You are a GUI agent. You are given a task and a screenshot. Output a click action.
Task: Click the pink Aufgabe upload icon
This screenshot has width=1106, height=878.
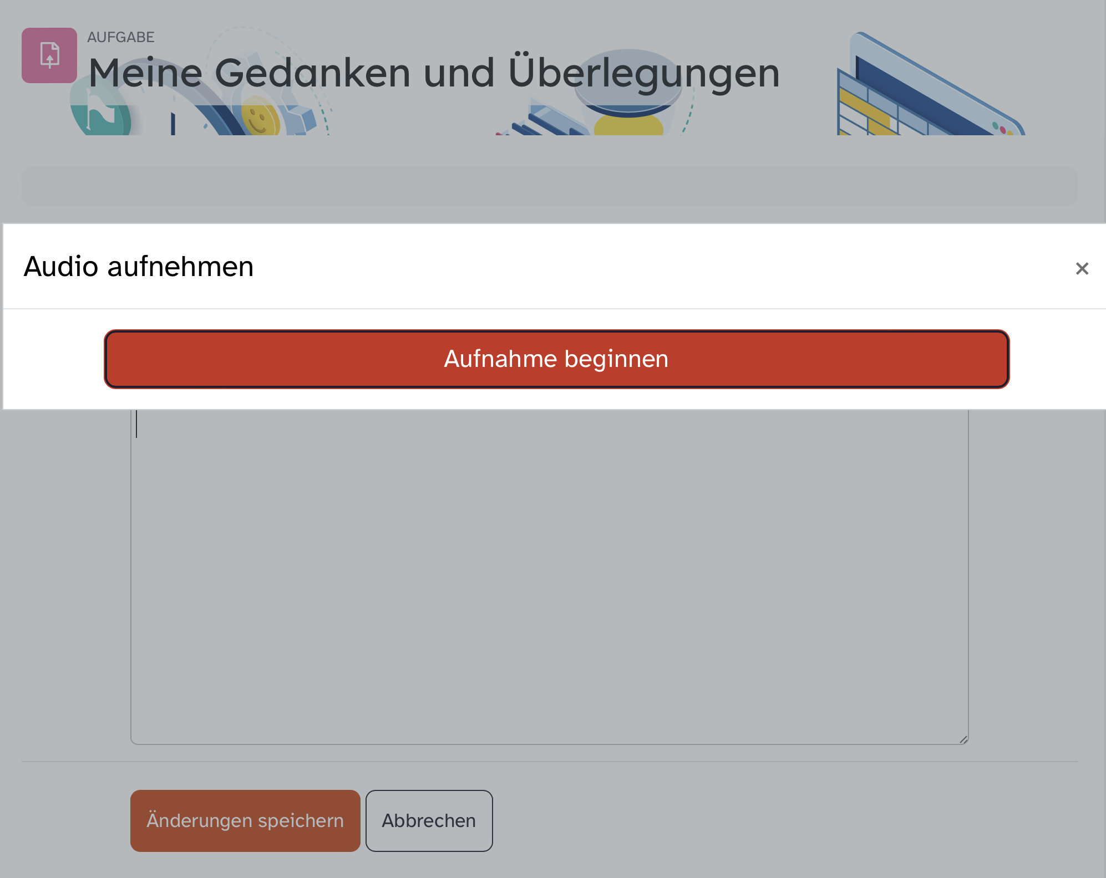coord(49,55)
